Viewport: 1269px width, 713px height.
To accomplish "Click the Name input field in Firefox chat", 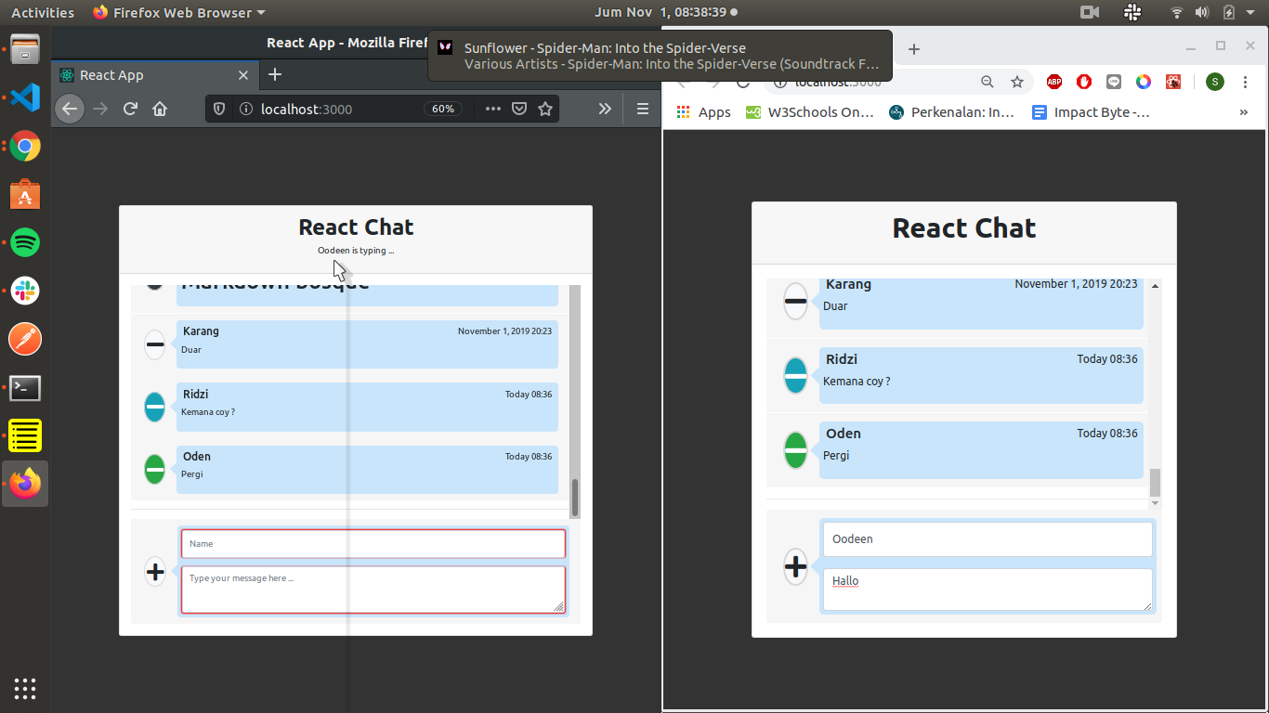I will [x=373, y=544].
